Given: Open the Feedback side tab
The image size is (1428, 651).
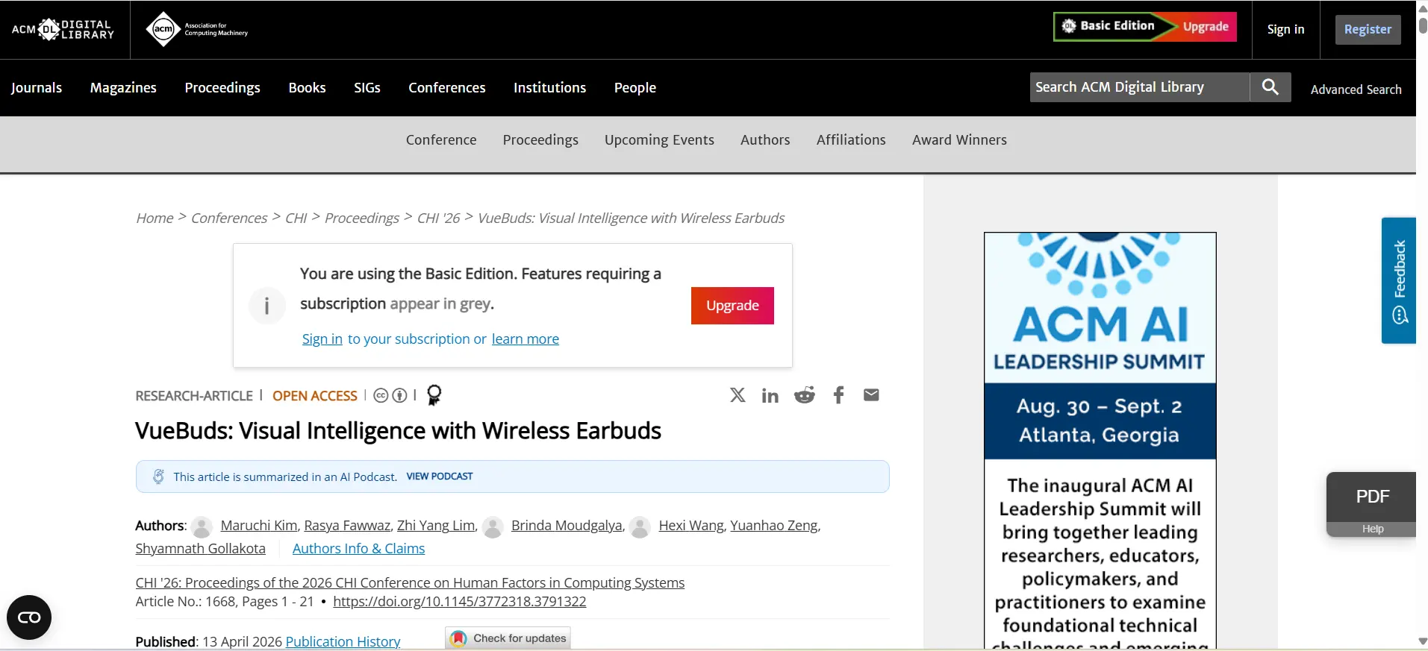Looking at the screenshot, I should pyautogui.click(x=1399, y=280).
